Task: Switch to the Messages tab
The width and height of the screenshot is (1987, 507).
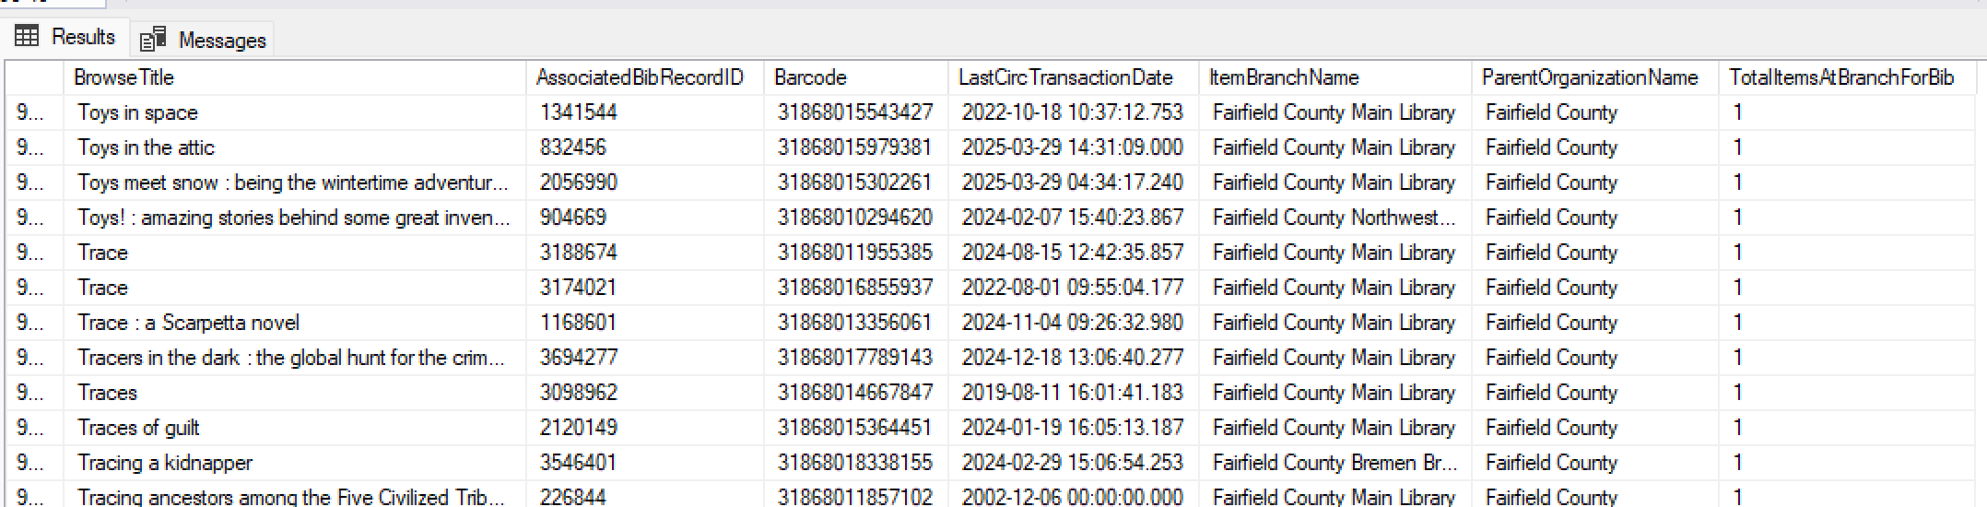Action: coord(204,40)
